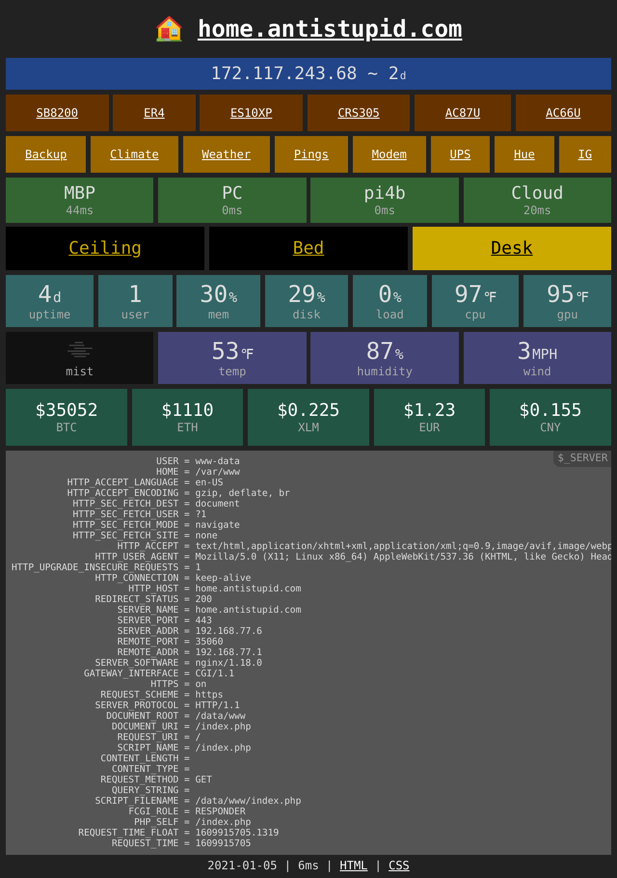
Task: Open the UPS status page
Action: coord(460,154)
